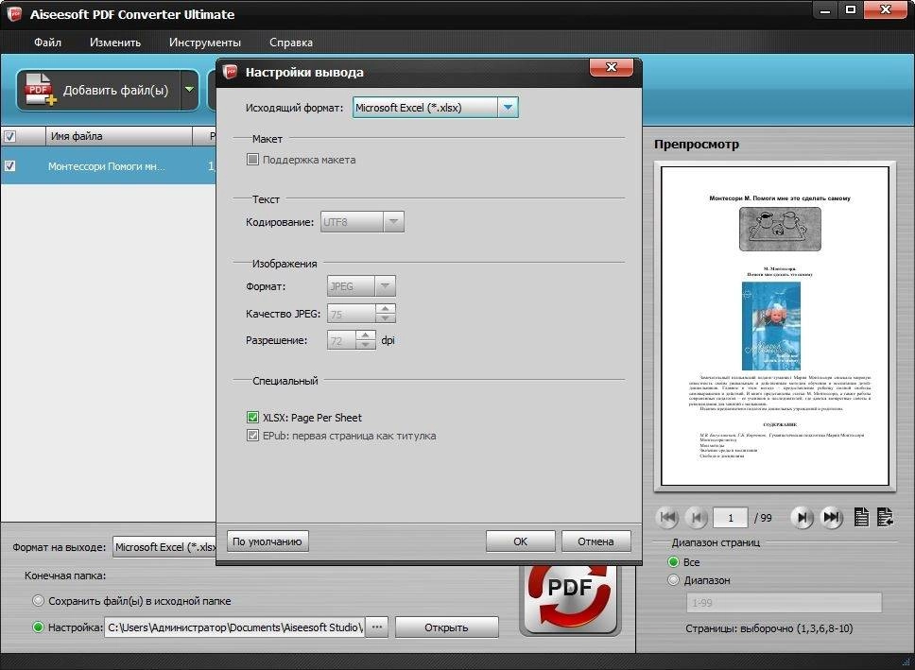Screen dimensions: 915x670
Task: Open the Формат на выходе dropdown
Action: coord(164,547)
